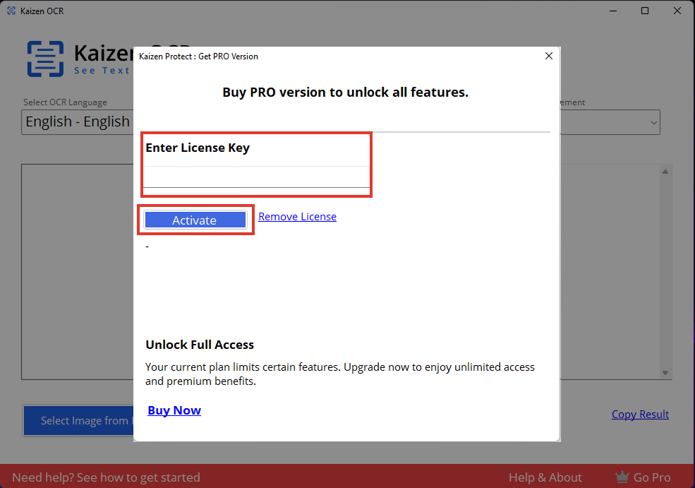Minimize the Kaizen OCR window

[611, 11]
